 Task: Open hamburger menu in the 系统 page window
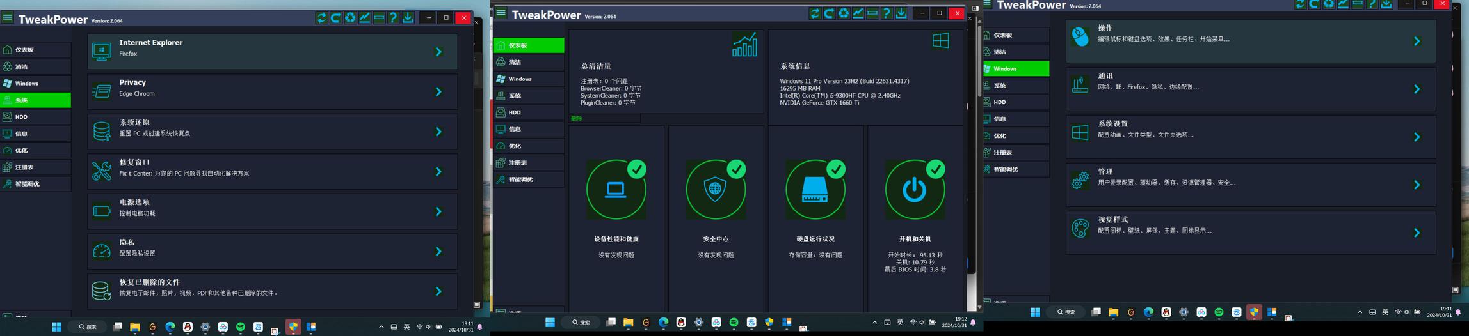point(8,18)
